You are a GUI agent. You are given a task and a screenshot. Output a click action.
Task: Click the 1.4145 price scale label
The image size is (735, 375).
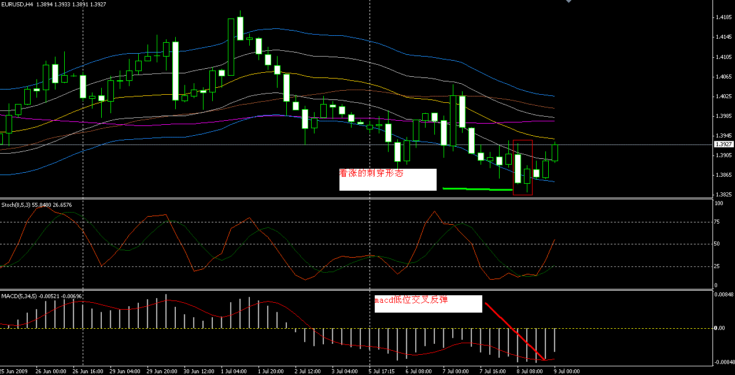tap(723, 37)
